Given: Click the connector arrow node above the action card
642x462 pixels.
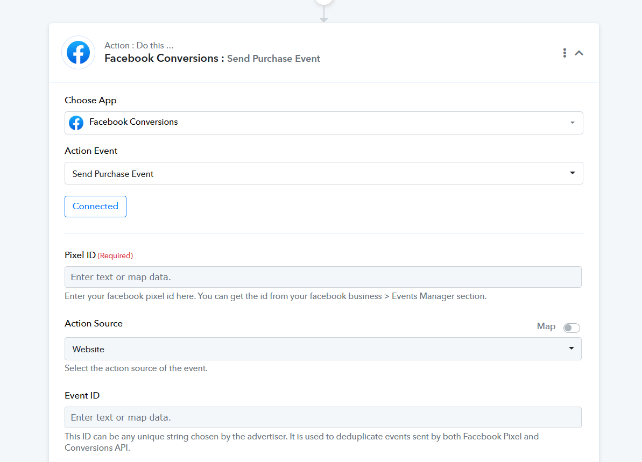Looking at the screenshot, I should 324,12.
